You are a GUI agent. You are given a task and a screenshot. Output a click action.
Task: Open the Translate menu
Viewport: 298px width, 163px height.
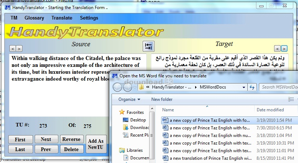(62, 18)
